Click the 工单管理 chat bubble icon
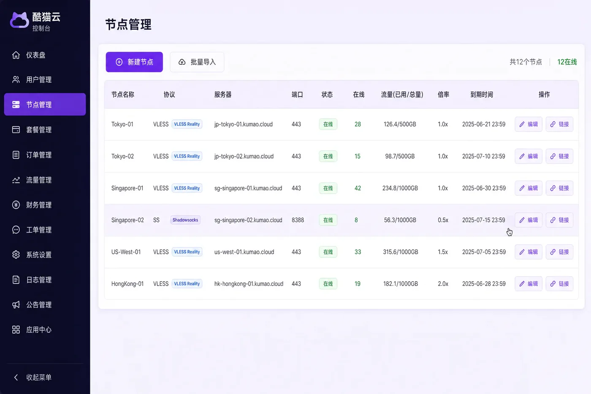The width and height of the screenshot is (591, 394). click(16, 230)
